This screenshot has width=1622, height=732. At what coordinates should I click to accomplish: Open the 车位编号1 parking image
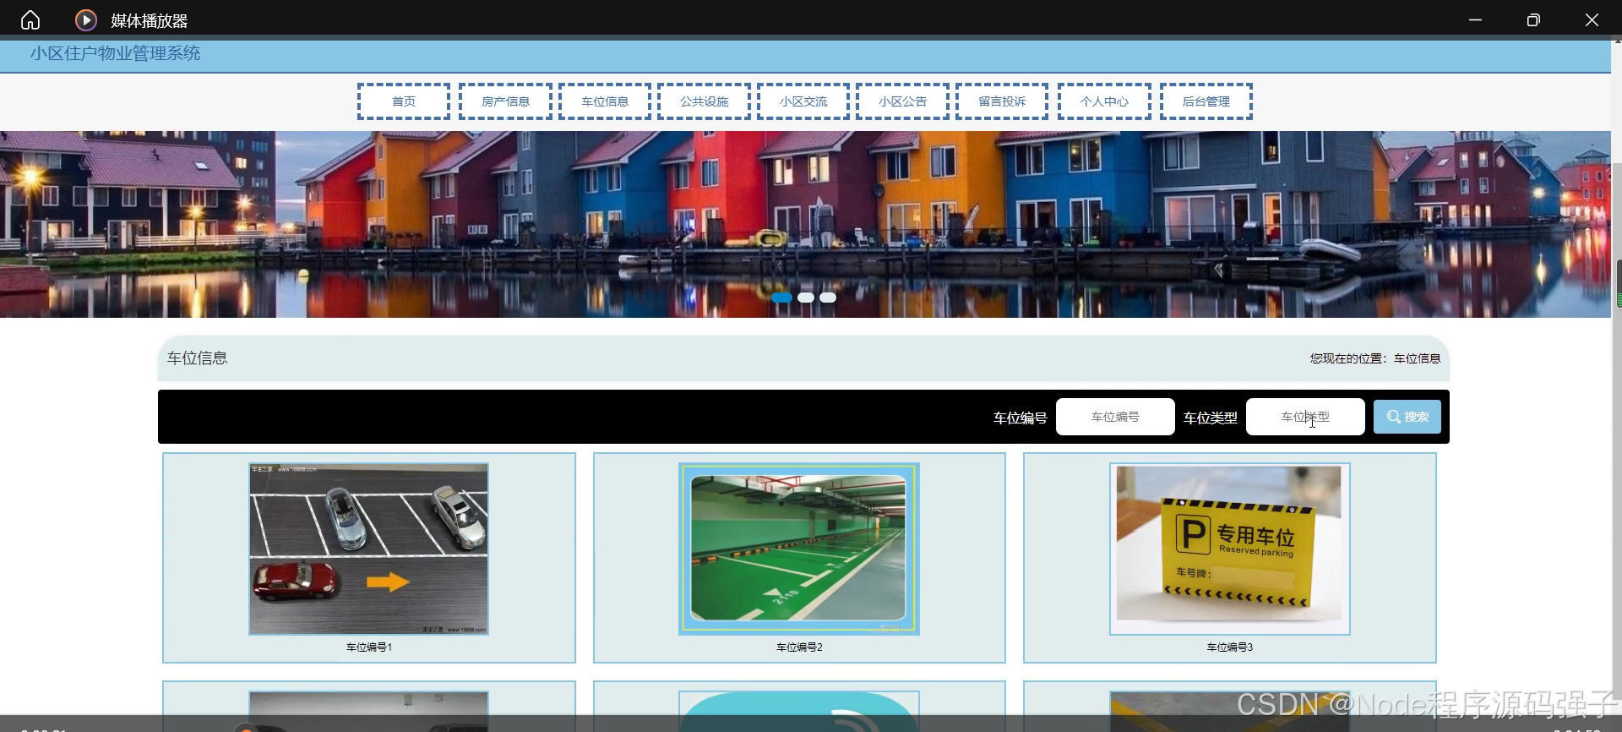pos(368,549)
